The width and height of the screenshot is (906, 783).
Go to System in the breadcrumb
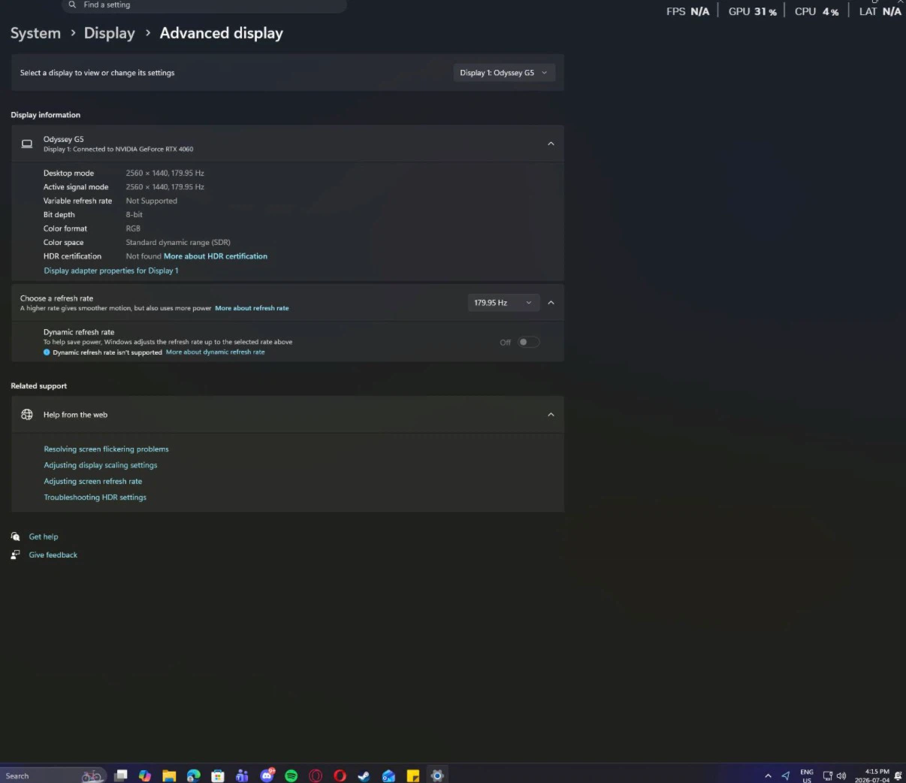35,33
